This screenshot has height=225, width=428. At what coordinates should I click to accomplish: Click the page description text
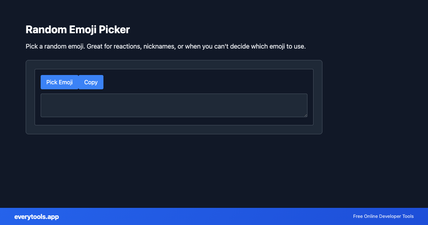click(165, 46)
